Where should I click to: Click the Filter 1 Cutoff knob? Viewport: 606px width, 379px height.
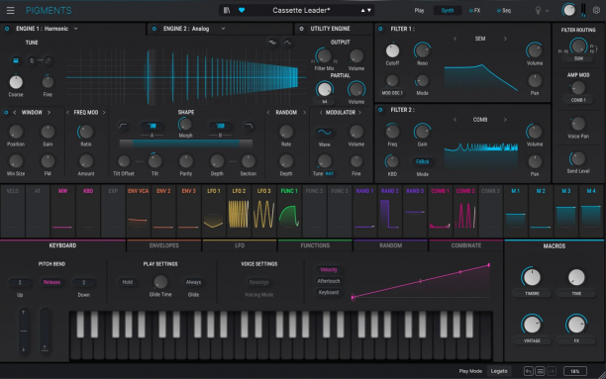tap(392, 50)
